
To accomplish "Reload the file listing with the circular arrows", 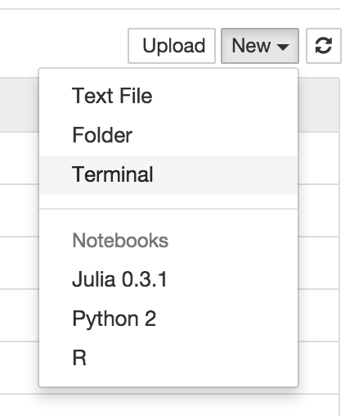I will [324, 46].
